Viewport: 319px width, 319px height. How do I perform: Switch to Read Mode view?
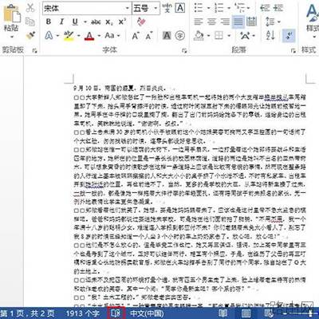(x=224, y=313)
